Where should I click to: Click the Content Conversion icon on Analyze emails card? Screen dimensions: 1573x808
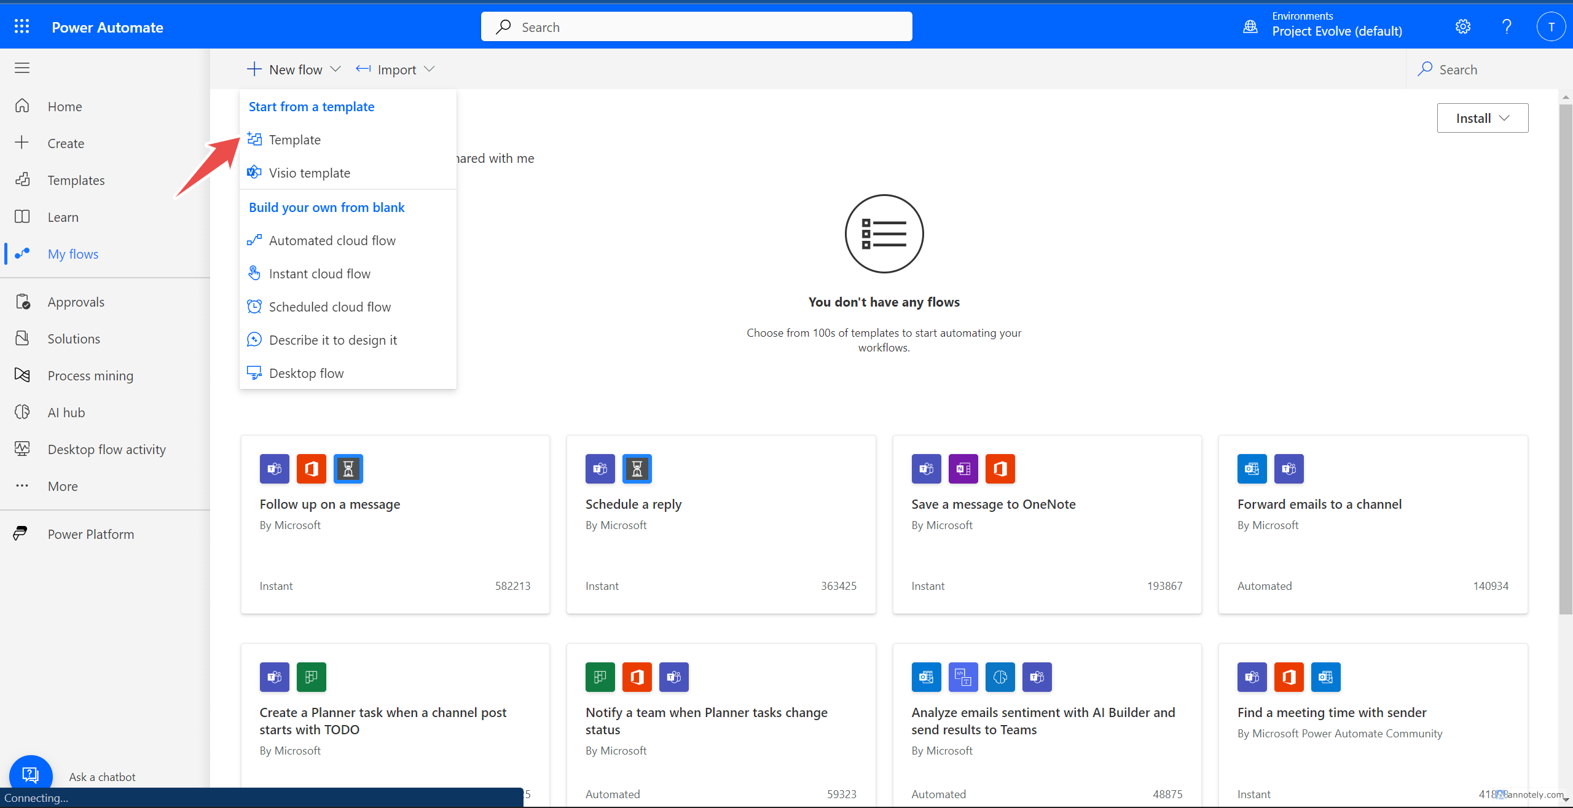(963, 677)
